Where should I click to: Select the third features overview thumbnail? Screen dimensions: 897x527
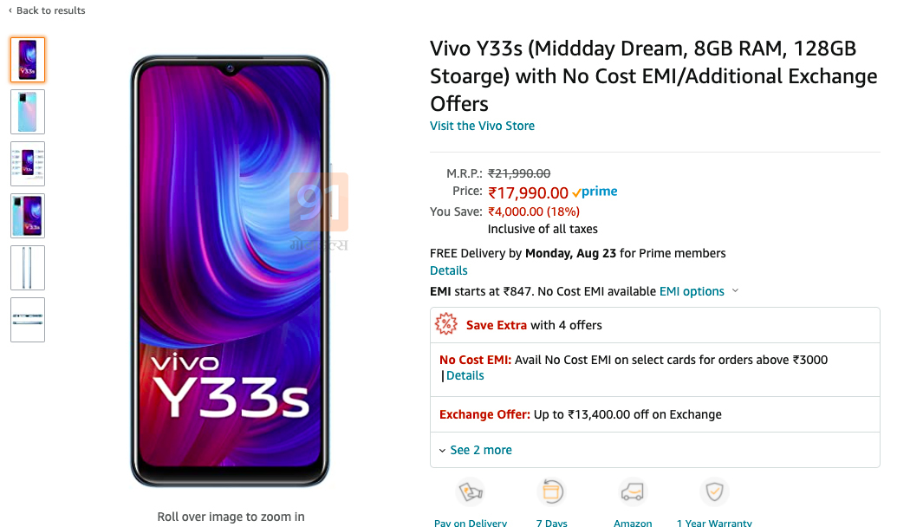pos(28,164)
